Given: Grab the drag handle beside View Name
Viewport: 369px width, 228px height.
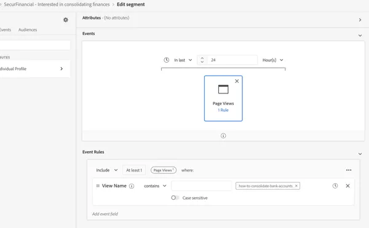Looking at the screenshot, I should [98, 186].
